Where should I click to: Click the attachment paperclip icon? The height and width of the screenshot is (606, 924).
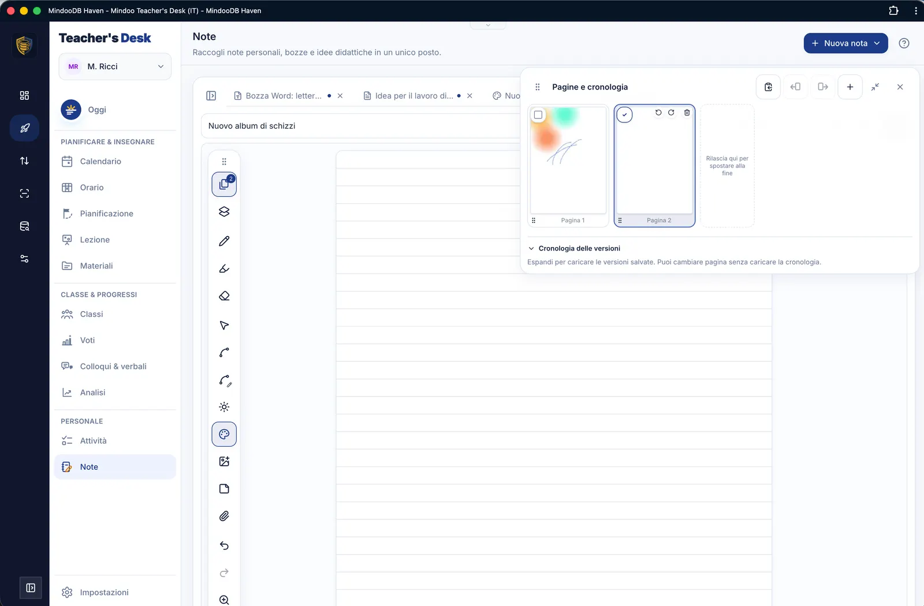[224, 516]
